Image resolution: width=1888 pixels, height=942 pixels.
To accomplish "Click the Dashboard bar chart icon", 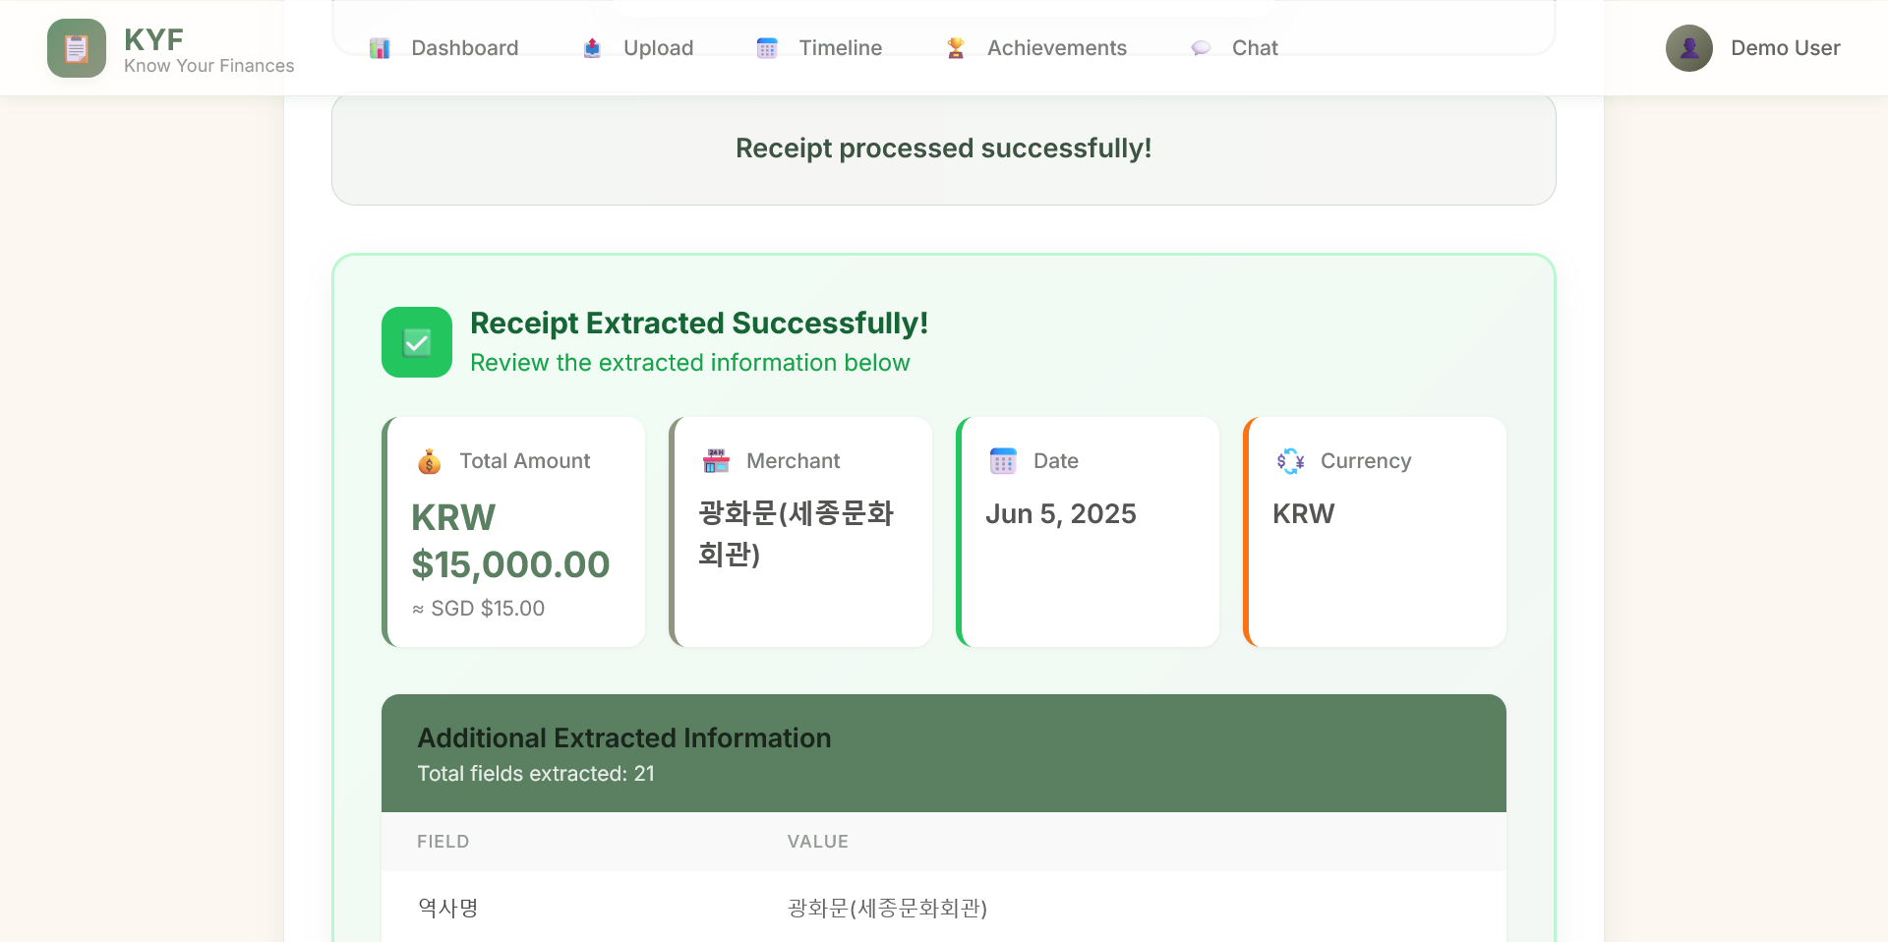I will click(379, 47).
